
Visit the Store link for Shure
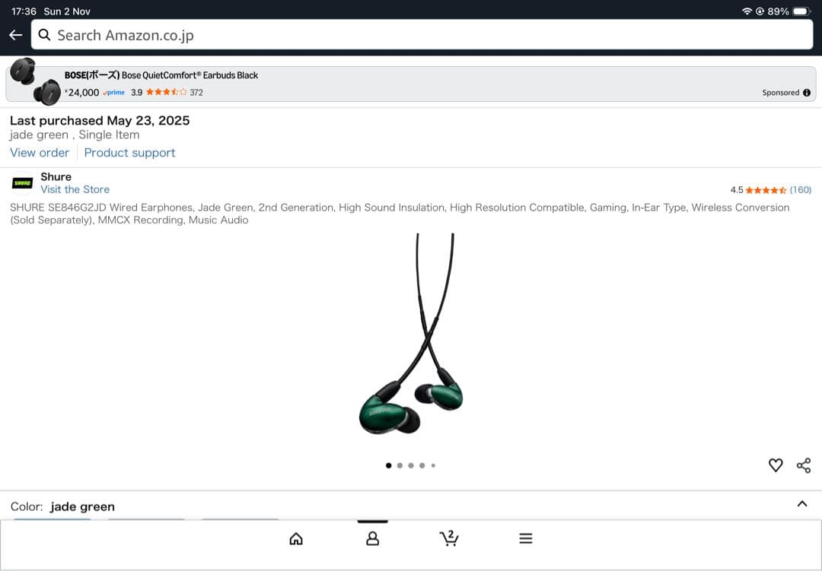pyautogui.click(x=75, y=189)
